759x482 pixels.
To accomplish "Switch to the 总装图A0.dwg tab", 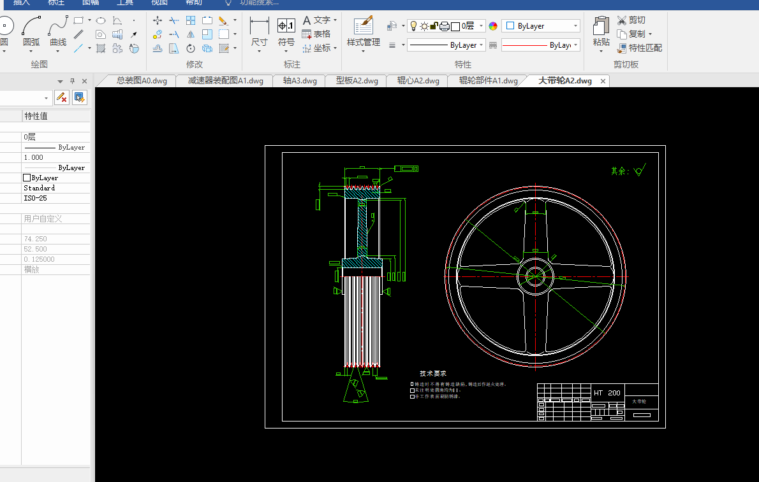I will point(141,81).
